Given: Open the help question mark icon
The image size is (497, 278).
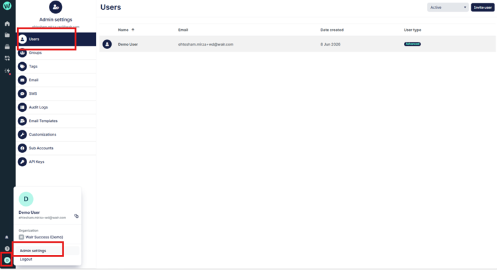Looking at the screenshot, I should click(7, 249).
